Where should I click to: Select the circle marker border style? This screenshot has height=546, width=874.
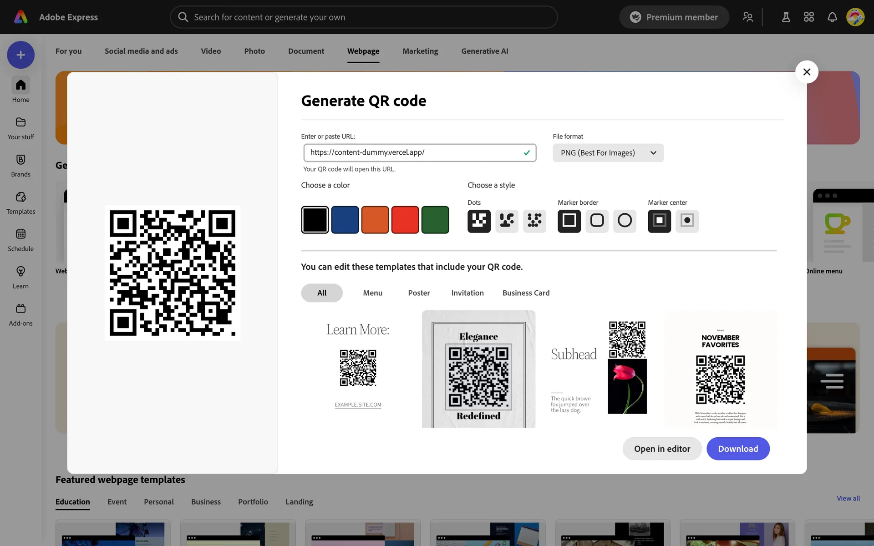(x=625, y=221)
